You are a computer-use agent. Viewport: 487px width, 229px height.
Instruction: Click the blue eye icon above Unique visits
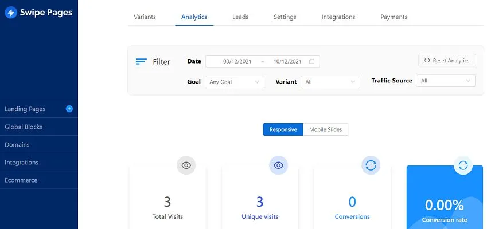(x=278, y=165)
